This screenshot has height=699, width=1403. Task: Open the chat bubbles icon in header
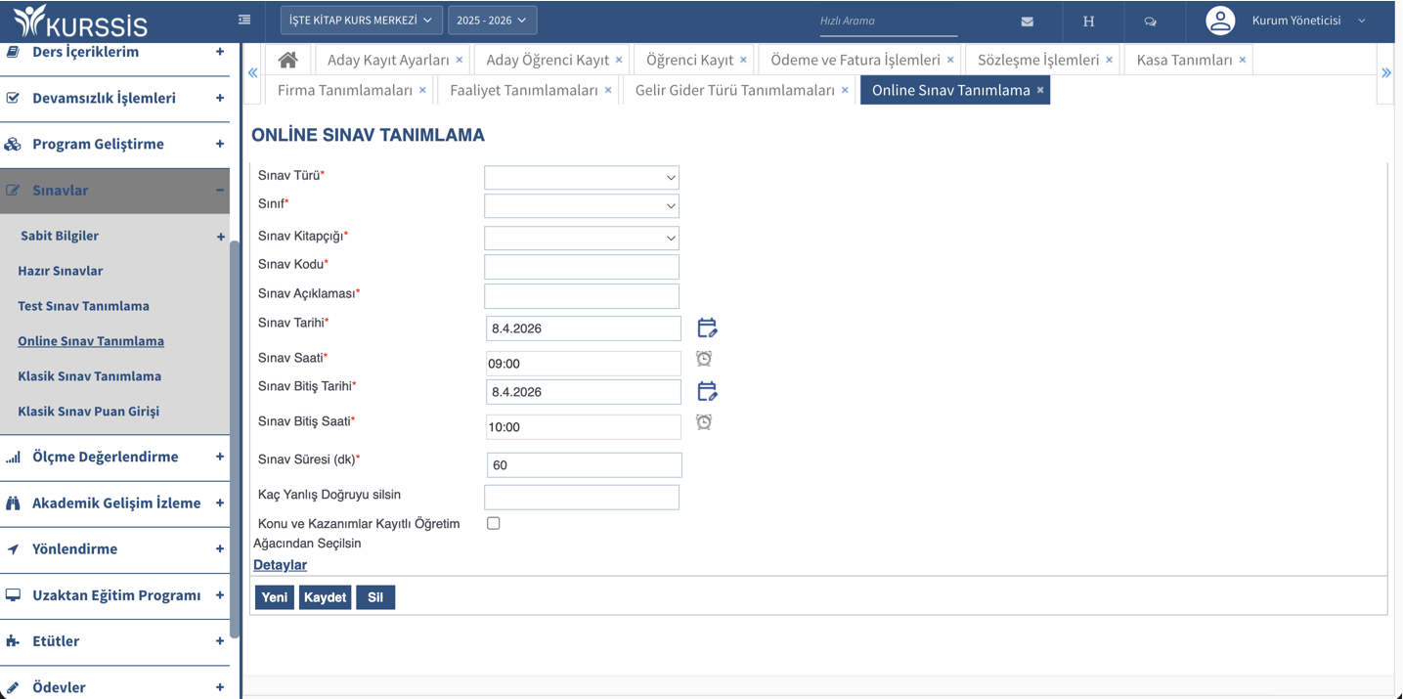1150,21
